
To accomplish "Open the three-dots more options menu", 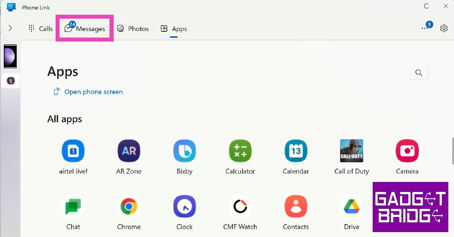I will (x=424, y=29).
